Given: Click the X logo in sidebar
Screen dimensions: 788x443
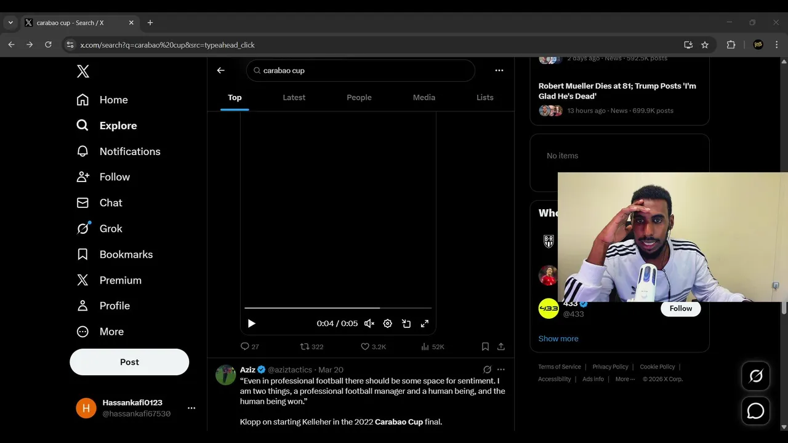Looking at the screenshot, I should tap(83, 71).
